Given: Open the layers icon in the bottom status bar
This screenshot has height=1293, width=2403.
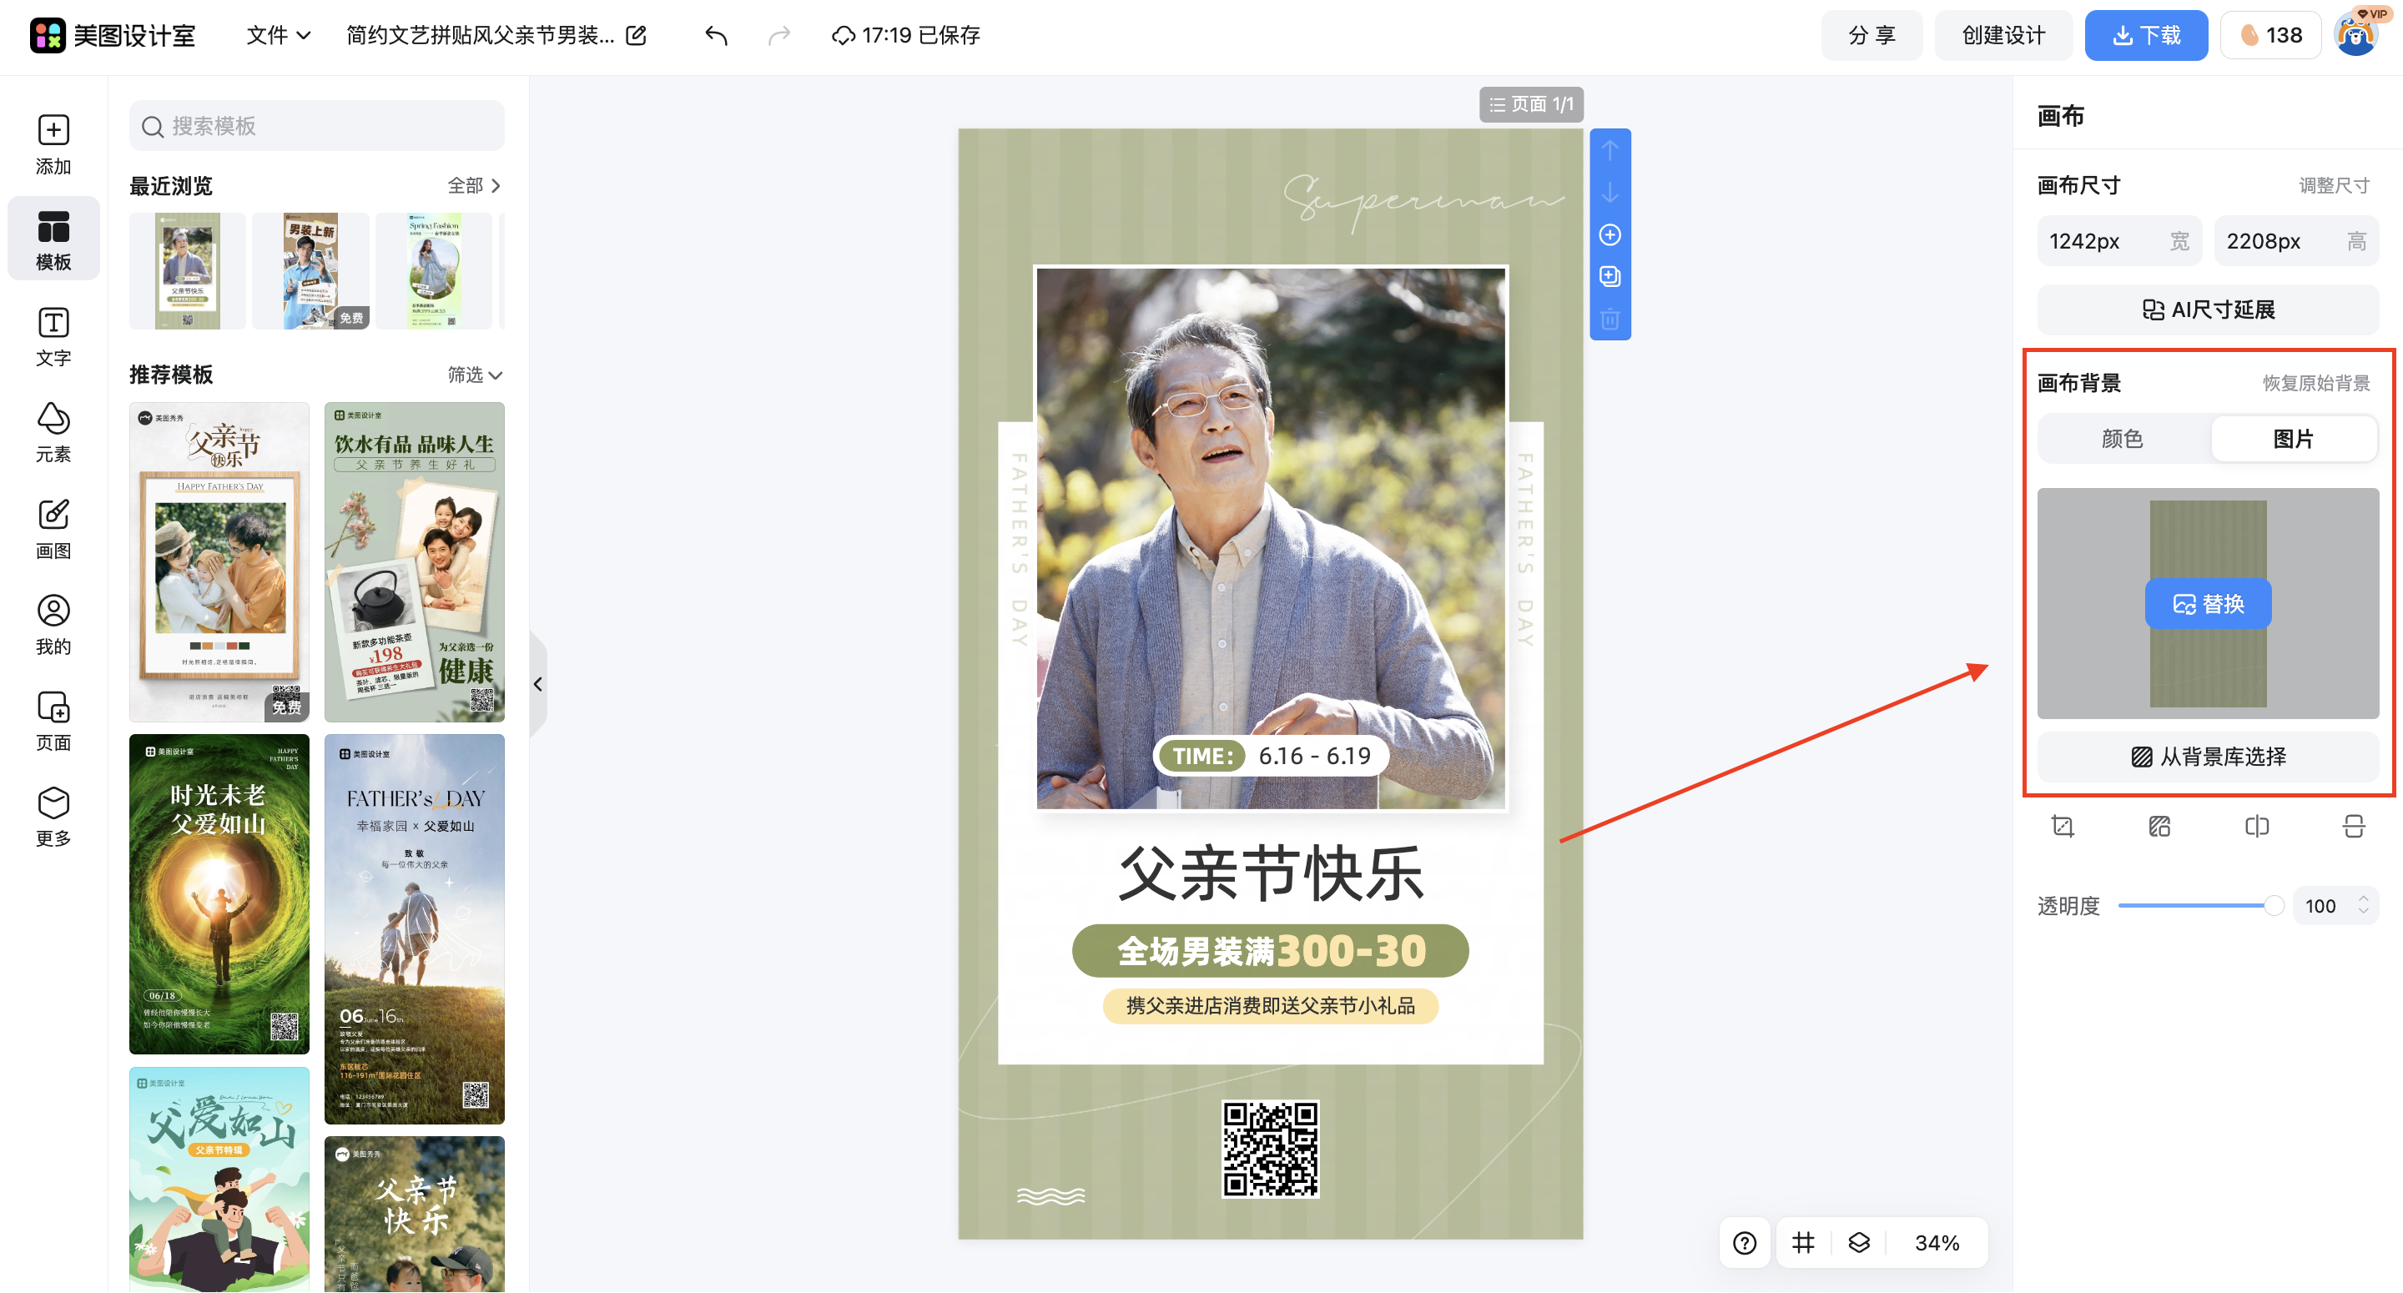Looking at the screenshot, I should (x=1858, y=1243).
